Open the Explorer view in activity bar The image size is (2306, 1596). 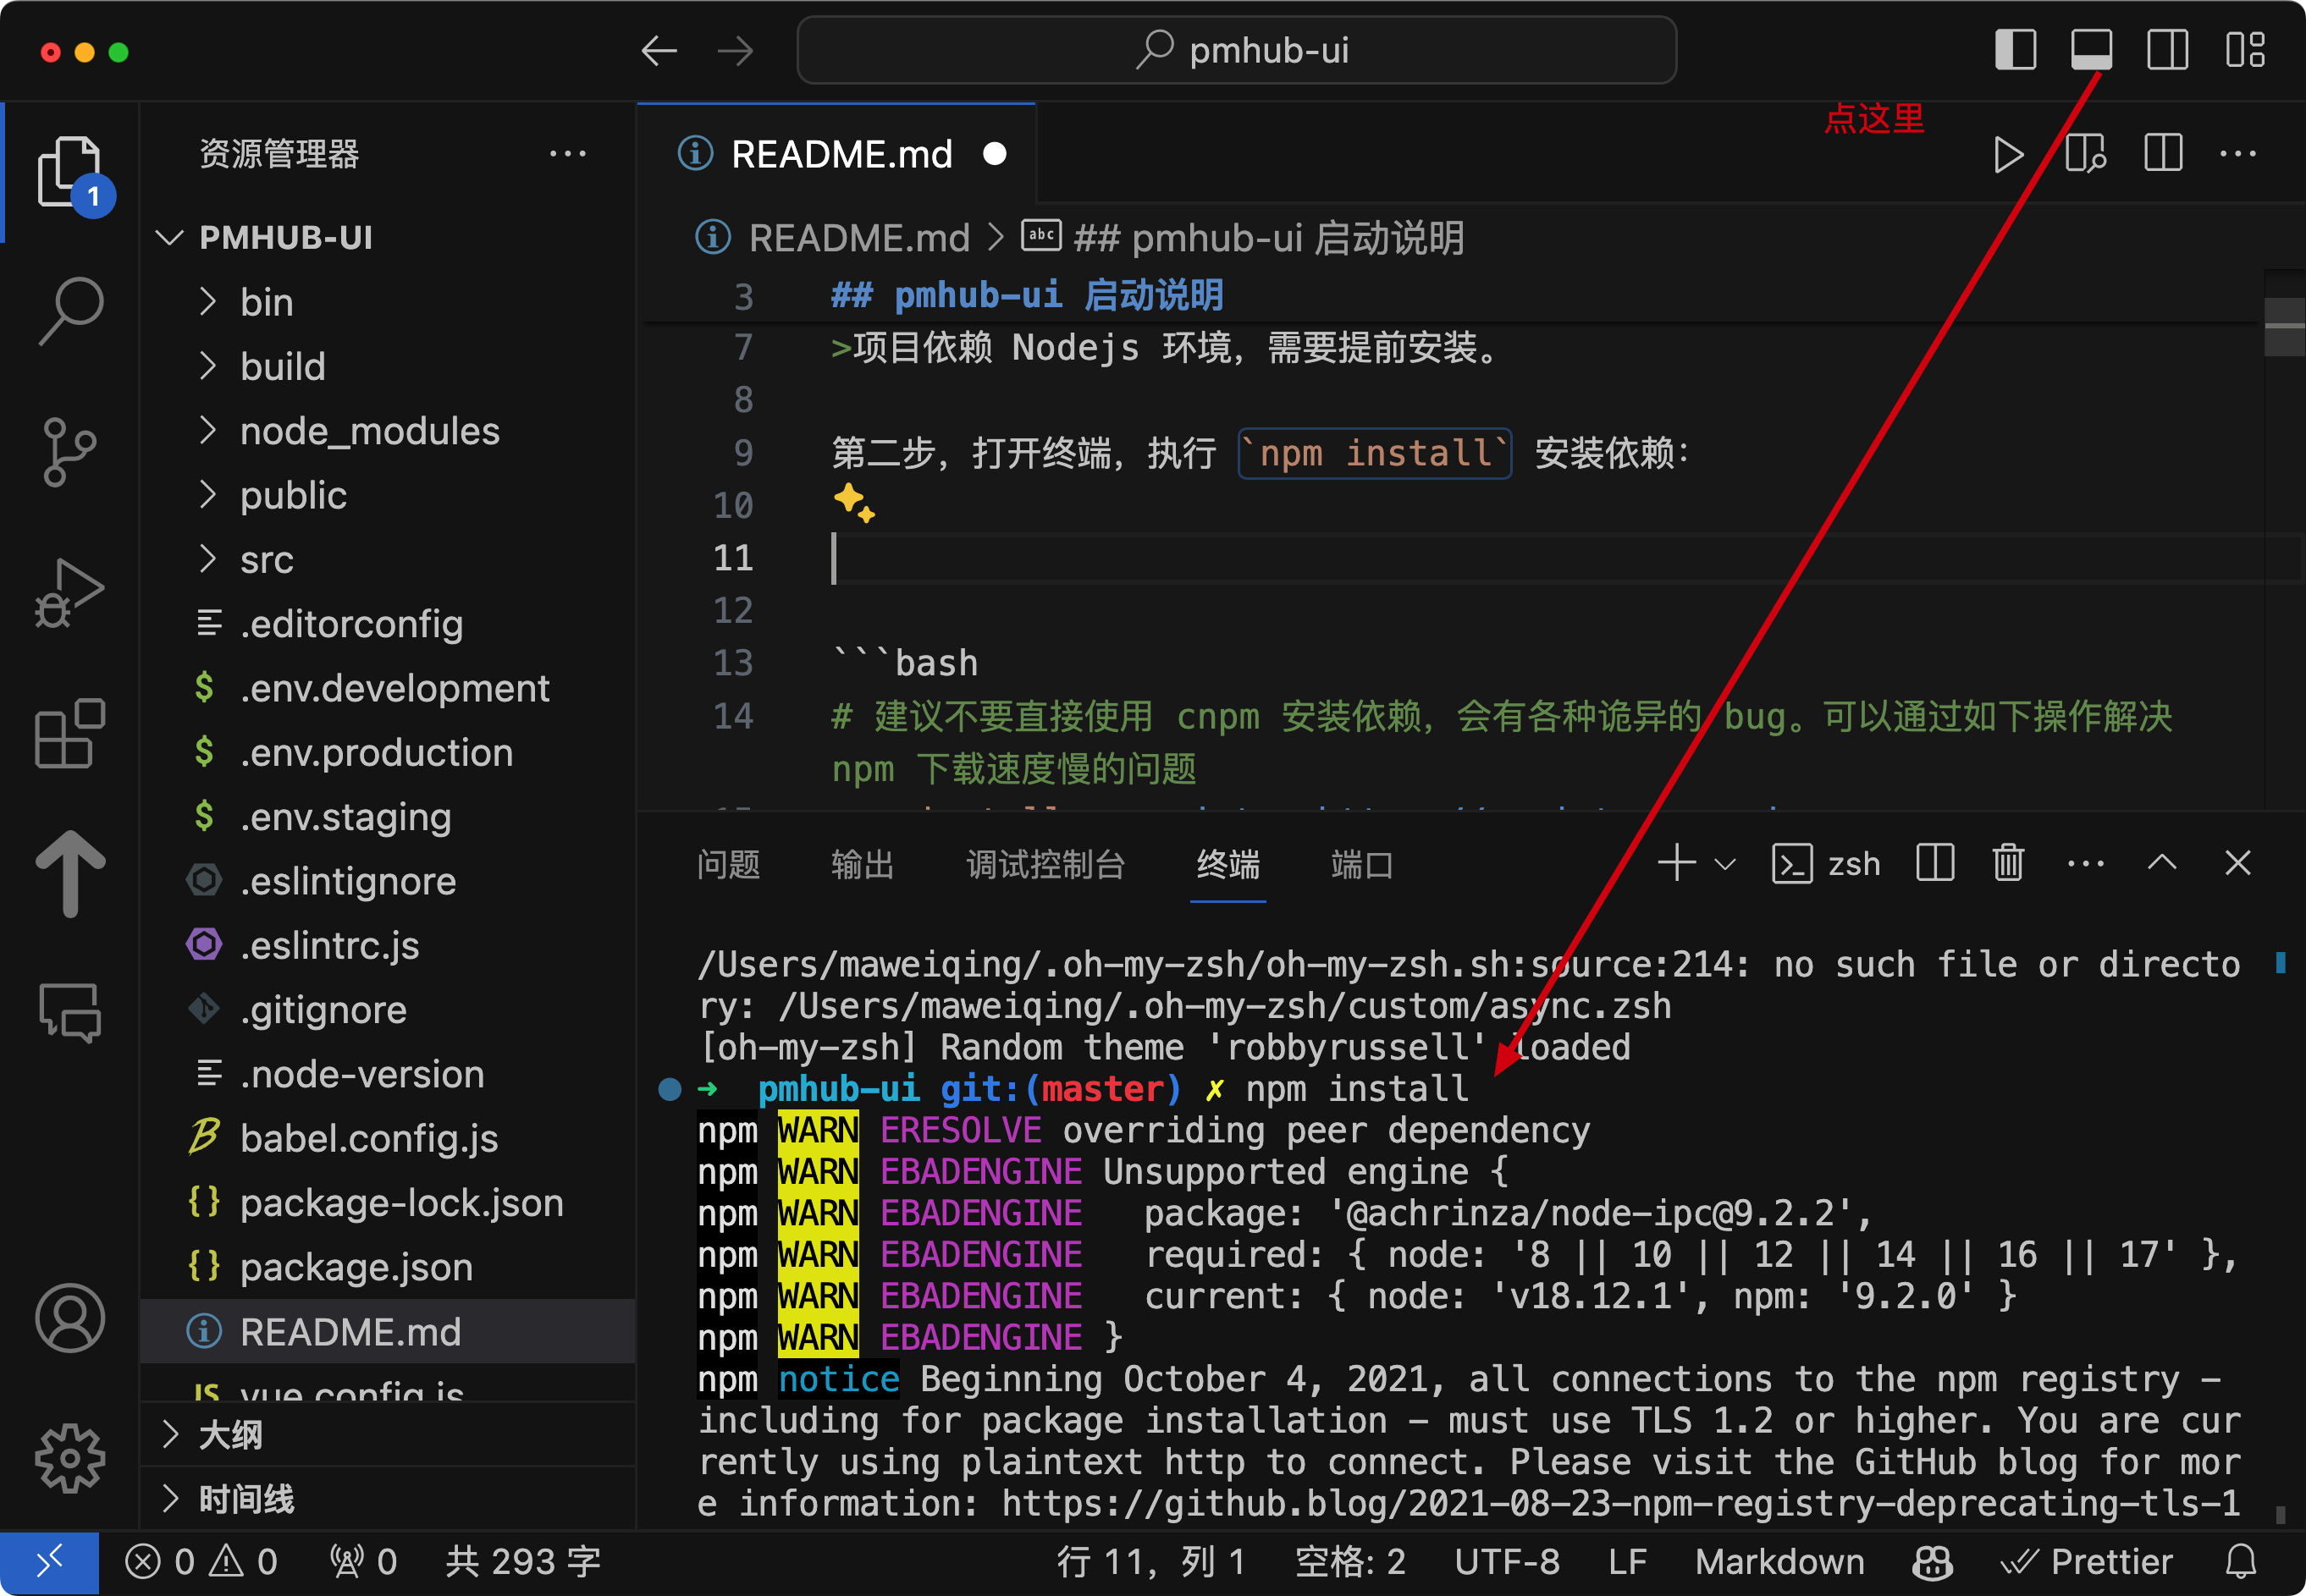(70, 172)
